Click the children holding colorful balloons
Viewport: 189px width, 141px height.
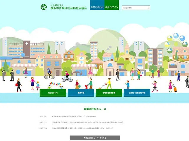point(53,85)
